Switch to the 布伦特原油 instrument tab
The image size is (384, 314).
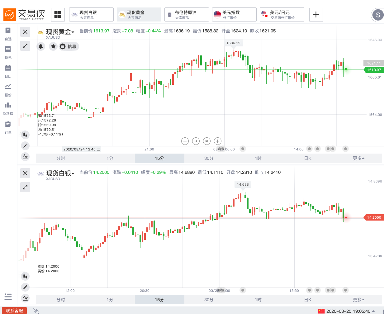pos(187,14)
